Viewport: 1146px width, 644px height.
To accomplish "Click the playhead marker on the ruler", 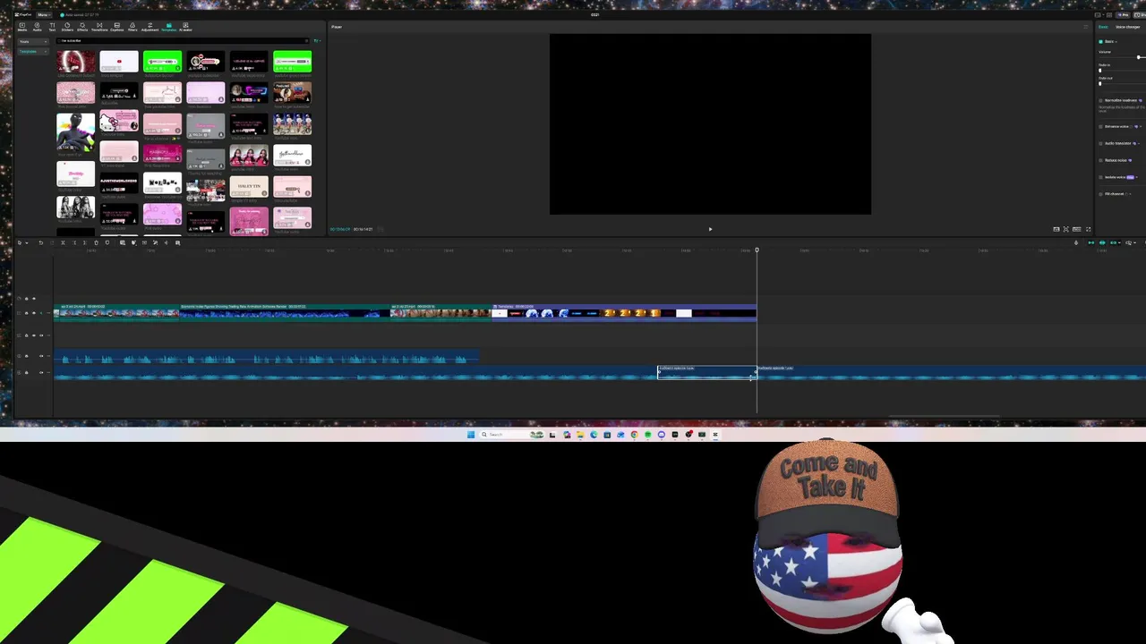I will click(757, 250).
